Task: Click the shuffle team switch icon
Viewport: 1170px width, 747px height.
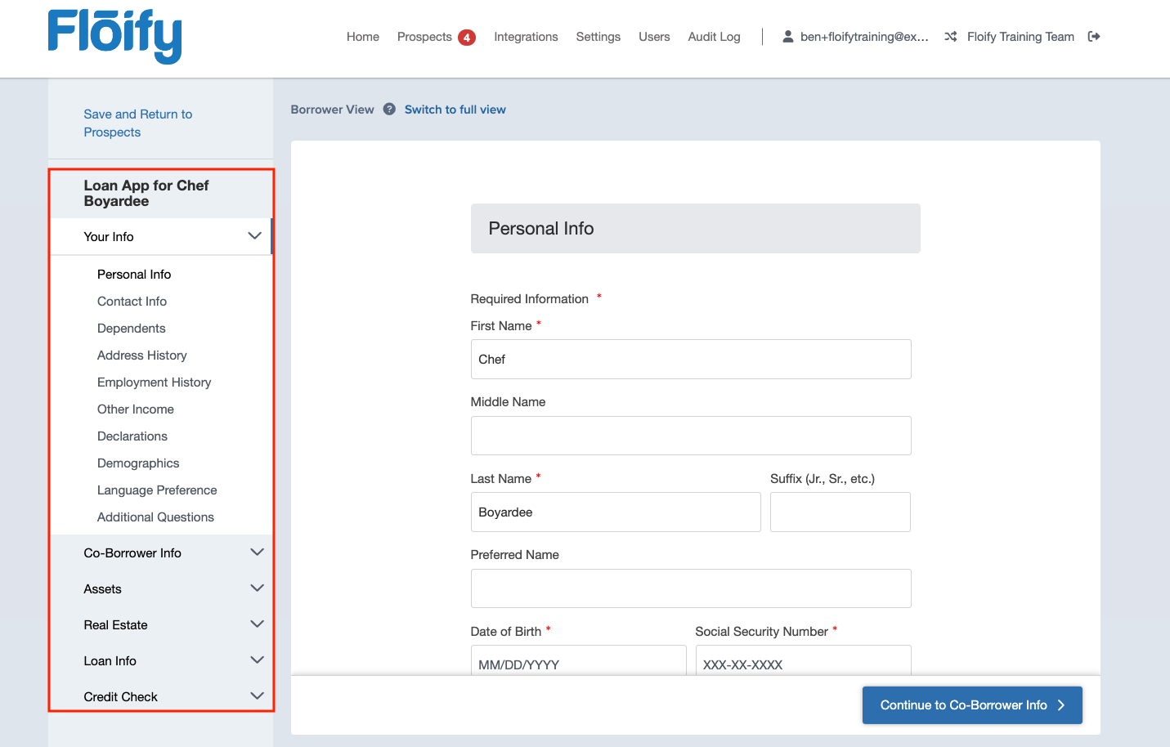Action: pyautogui.click(x=950, y=37)
